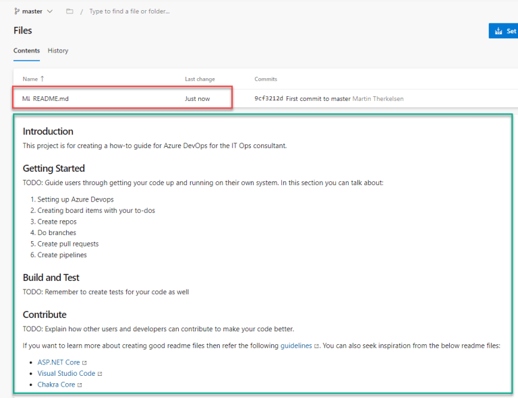The height and width of the screenshot is (398, 518).
Task: Click the 'Create pull requests' list item
Action: pyautogui.click(x=68, y=244)
